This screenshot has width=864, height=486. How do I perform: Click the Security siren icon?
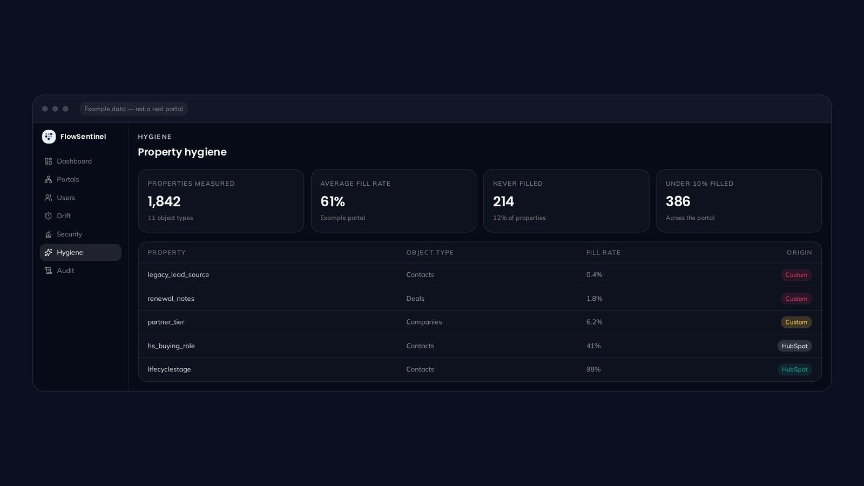pyautogui.click(x=48, y=234)
